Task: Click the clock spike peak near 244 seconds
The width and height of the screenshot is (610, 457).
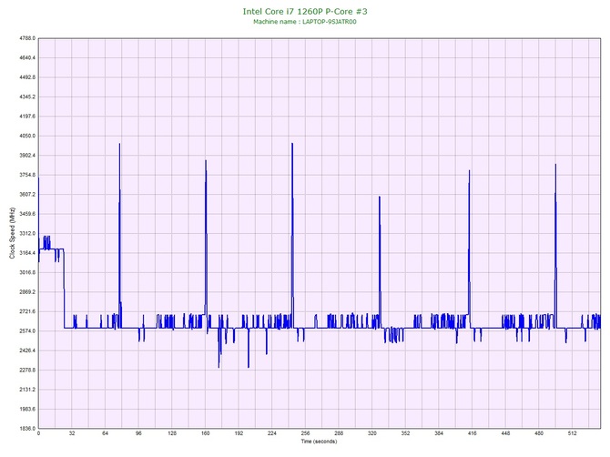Action: coord(292,144)
